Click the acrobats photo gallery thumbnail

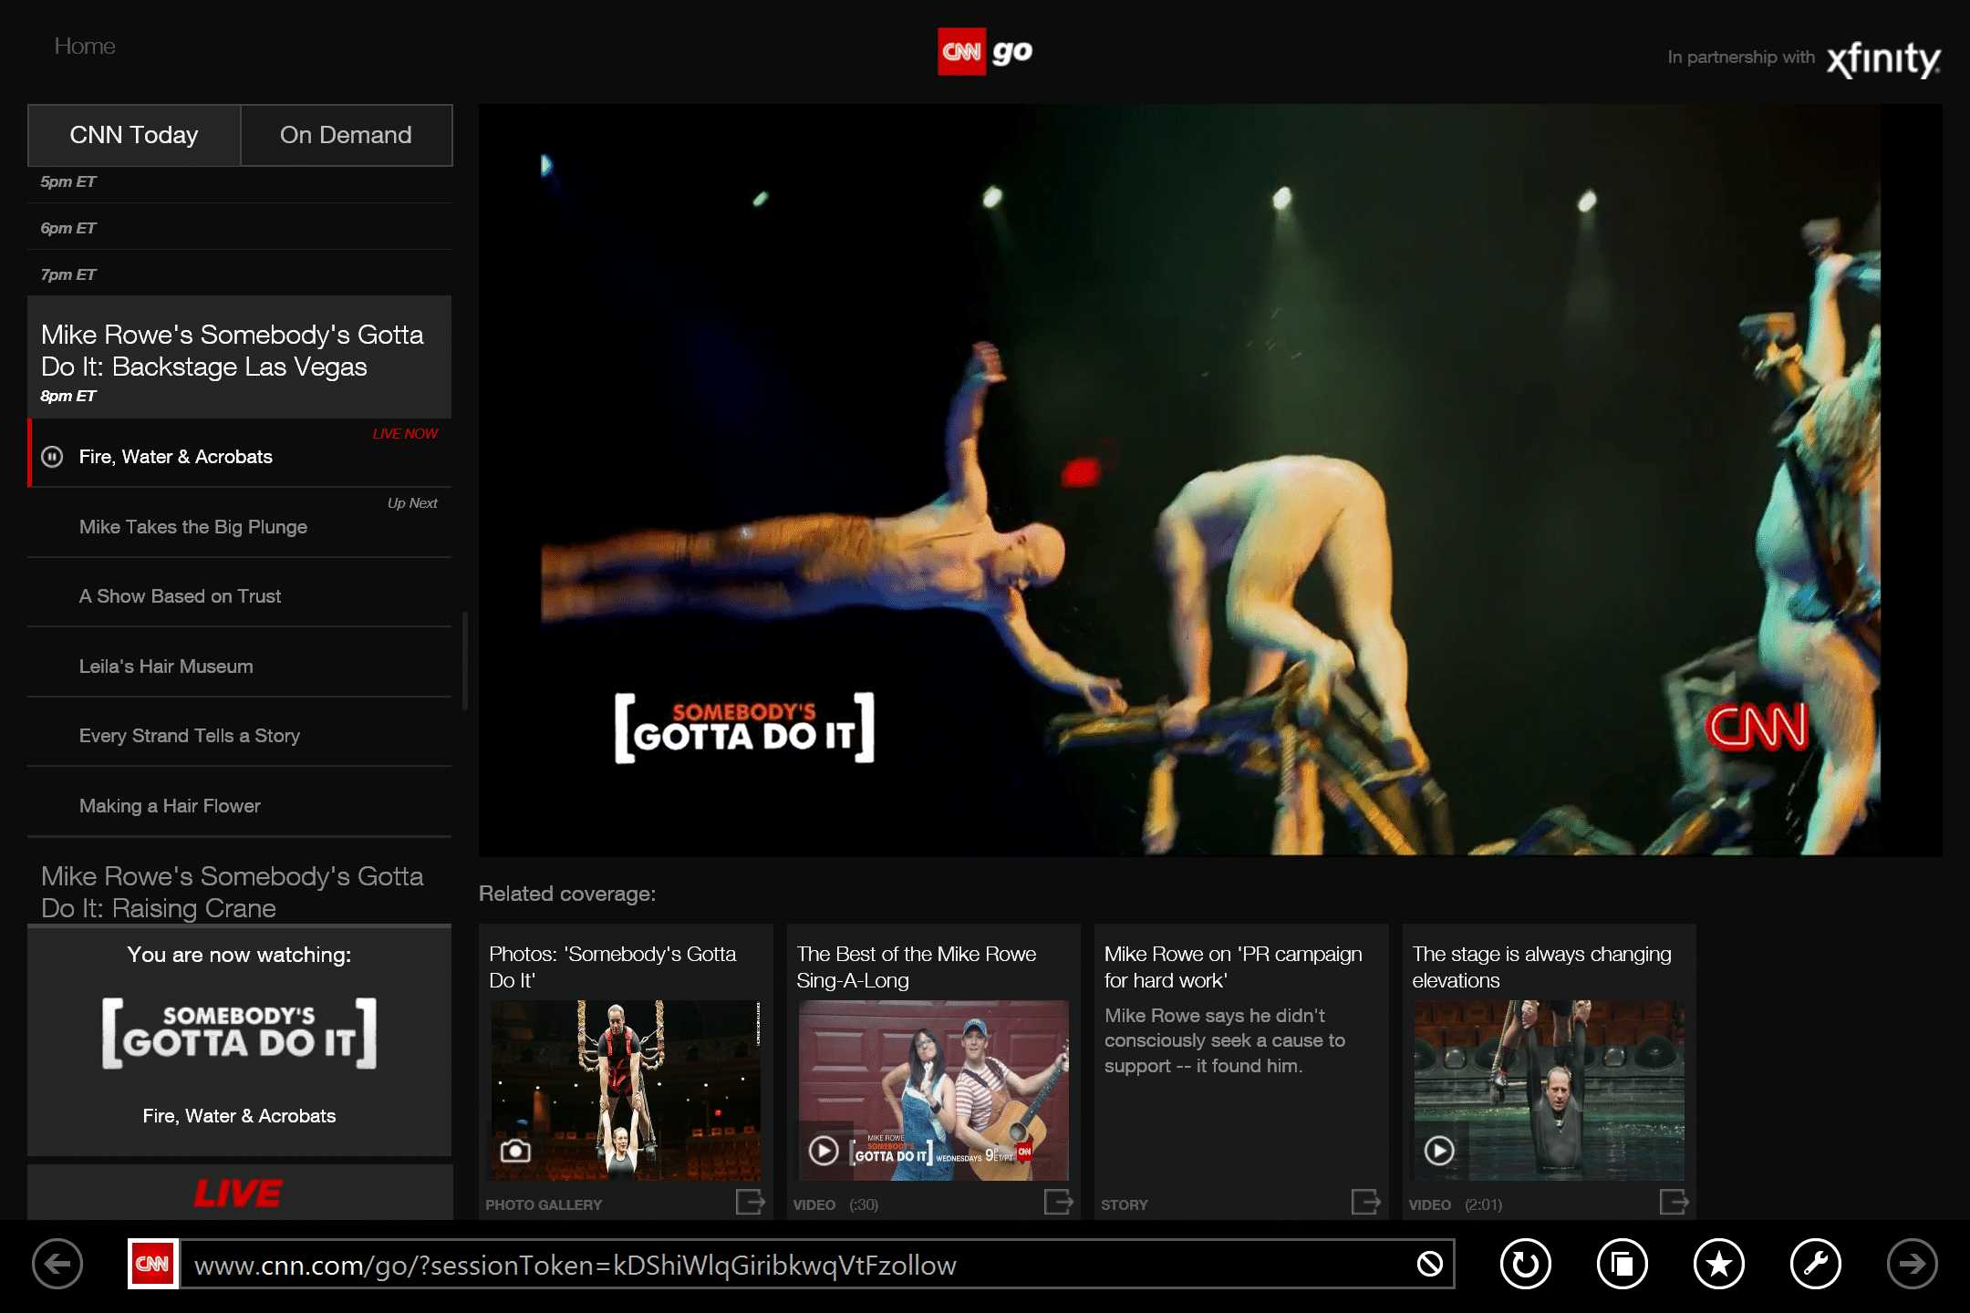tap(626, 1090)
